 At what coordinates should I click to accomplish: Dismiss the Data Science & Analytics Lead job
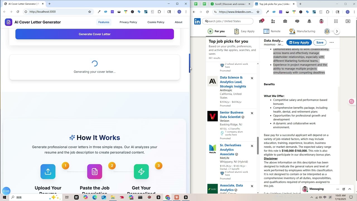(252, 78)
